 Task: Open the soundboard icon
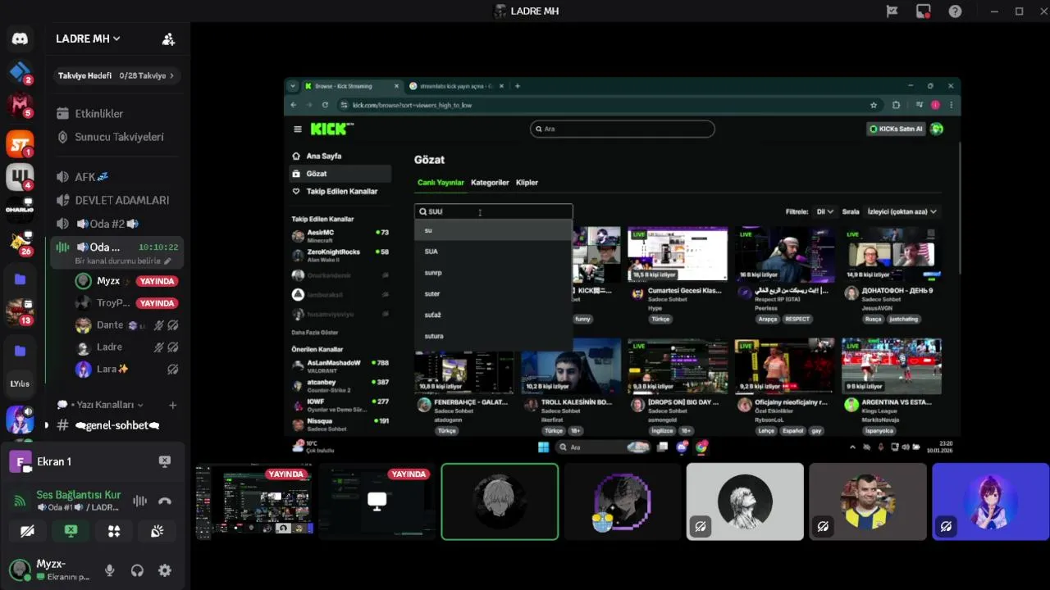[157, 531]
